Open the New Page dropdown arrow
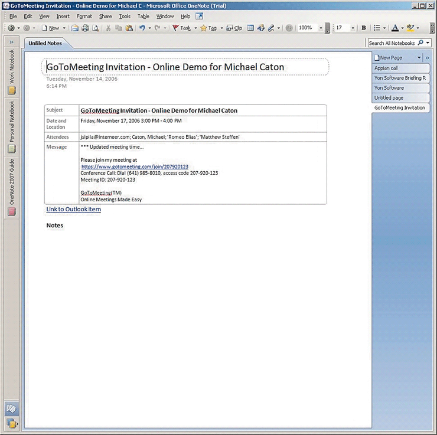 tap(419, 58)
